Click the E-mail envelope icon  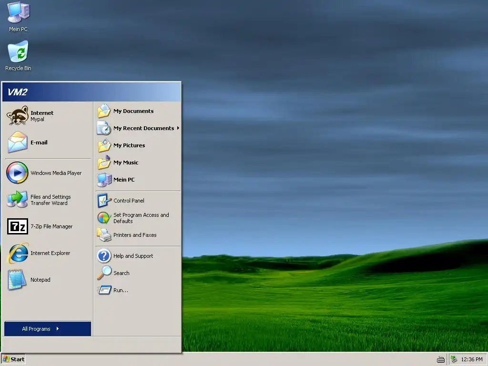(x=17, y=142)
